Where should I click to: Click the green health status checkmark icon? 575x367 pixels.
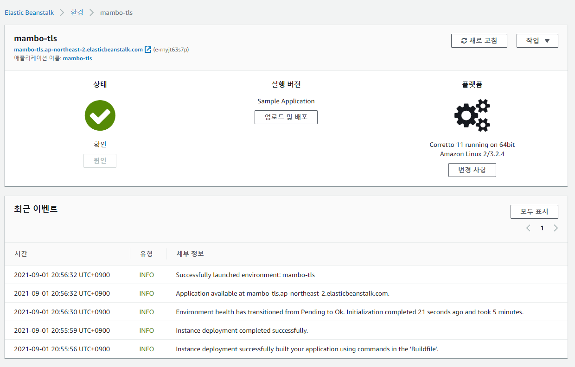pyautogui.click(x=100, y=115)
